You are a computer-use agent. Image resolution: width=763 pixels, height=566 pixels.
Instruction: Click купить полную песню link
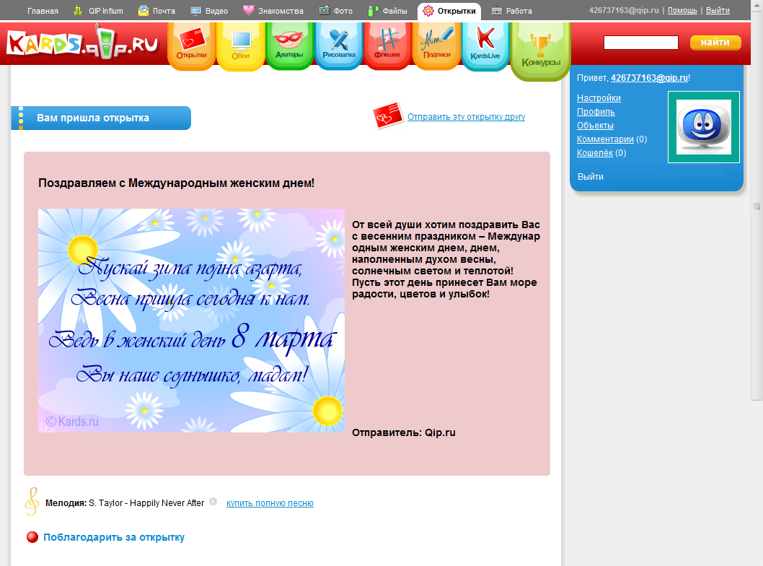pos(270,502)
